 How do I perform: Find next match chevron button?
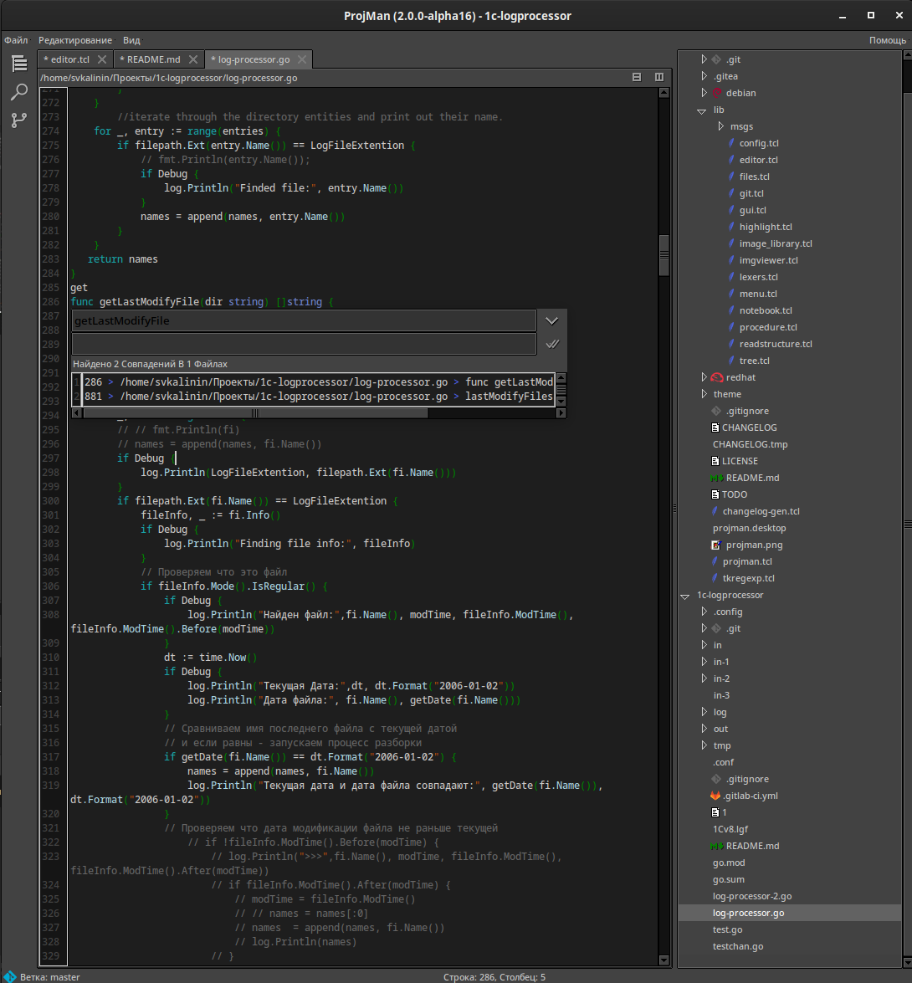(x=551, y=321)
